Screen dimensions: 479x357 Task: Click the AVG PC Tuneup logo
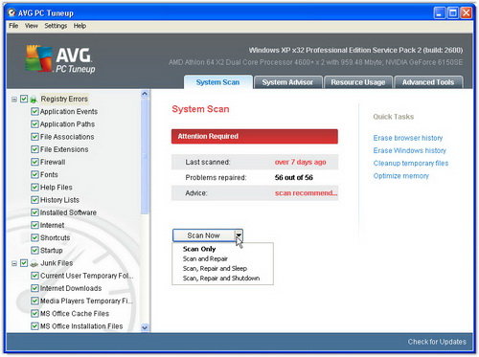point(60,59)
